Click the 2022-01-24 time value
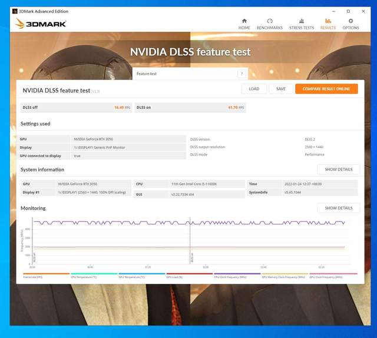Screen dimensions: 377x338 [303, 184]
